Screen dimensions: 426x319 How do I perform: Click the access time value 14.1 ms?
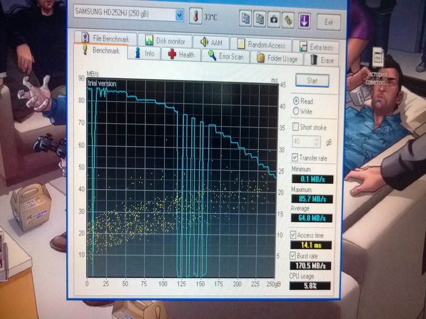pos(311,245)
